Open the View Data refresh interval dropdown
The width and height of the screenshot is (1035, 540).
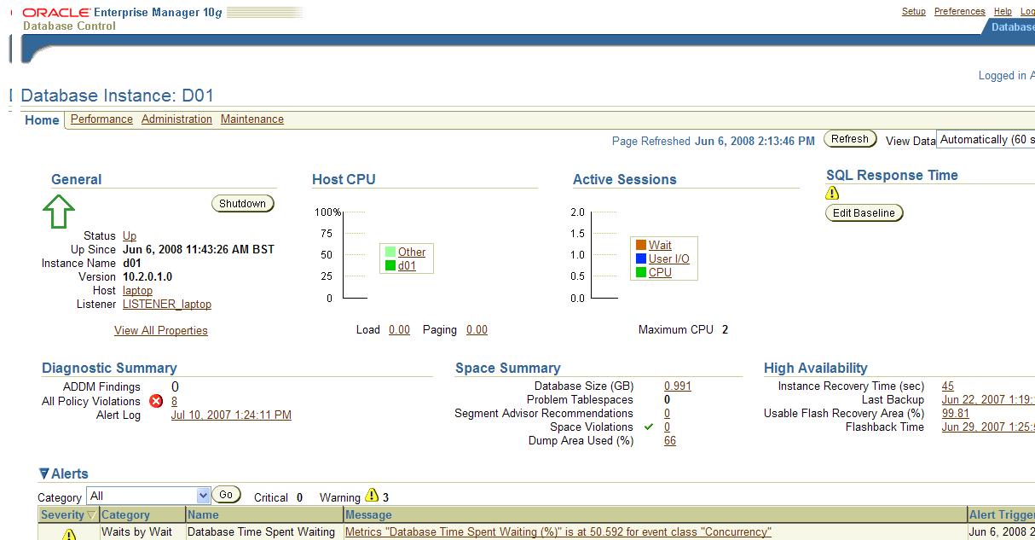(x=985, y=140)
